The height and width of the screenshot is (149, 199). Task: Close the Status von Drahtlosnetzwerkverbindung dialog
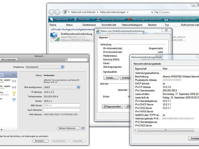click(x=166, y=30)
